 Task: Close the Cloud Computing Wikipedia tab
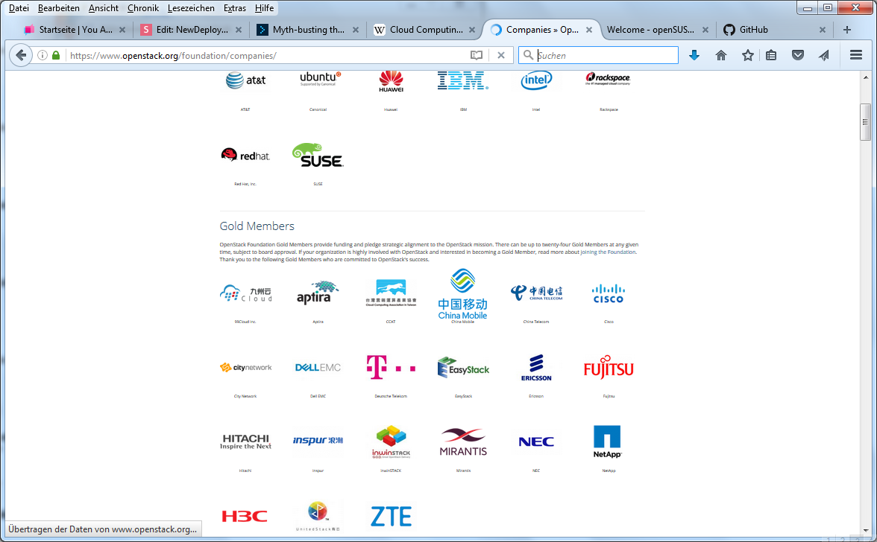click(x=472, y=30)
